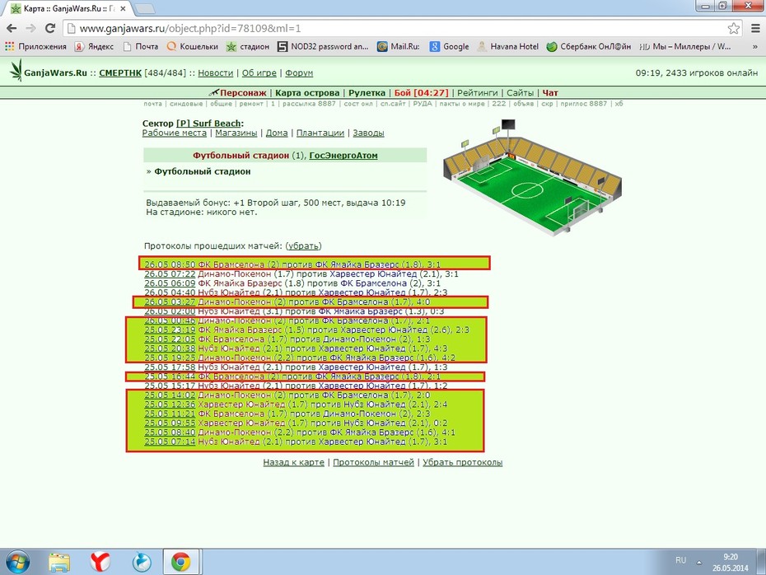Screen dimensions: 766x575
Task: Open match protocol 25.05 23:19
Action: click(170, 330)
